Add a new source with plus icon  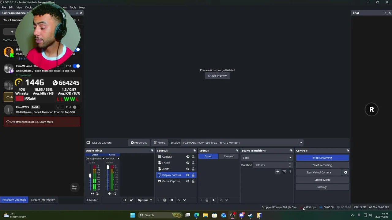pos(159,200)
